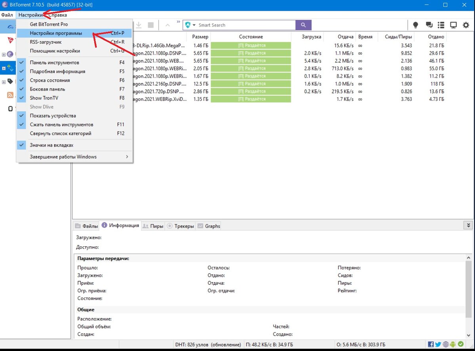Image resolution: width=475 pixels, height=351 pixels.
Task: Sort by Отдано column header
Action: (431, 36)
